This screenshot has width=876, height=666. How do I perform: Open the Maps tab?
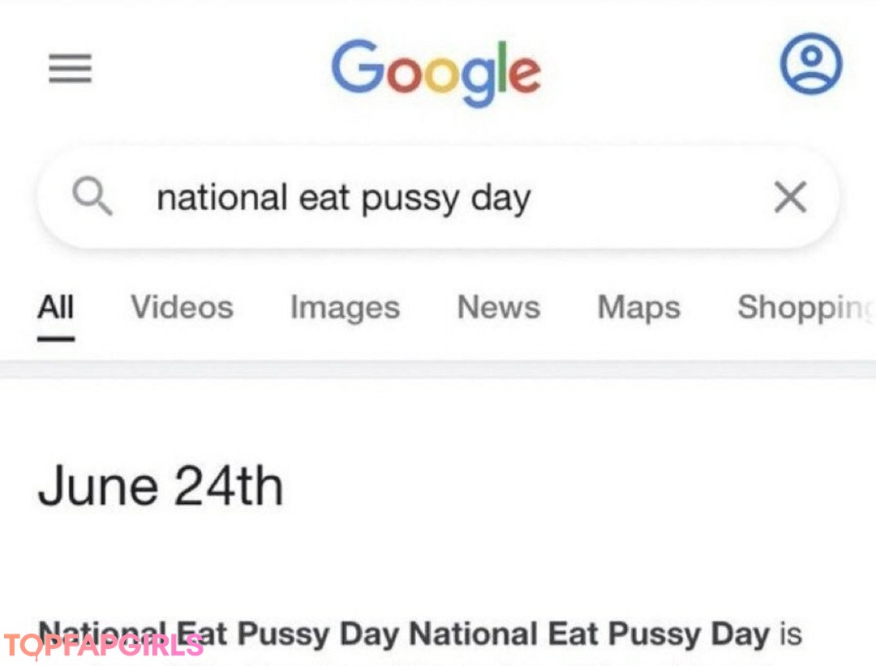tap(639, 308)
